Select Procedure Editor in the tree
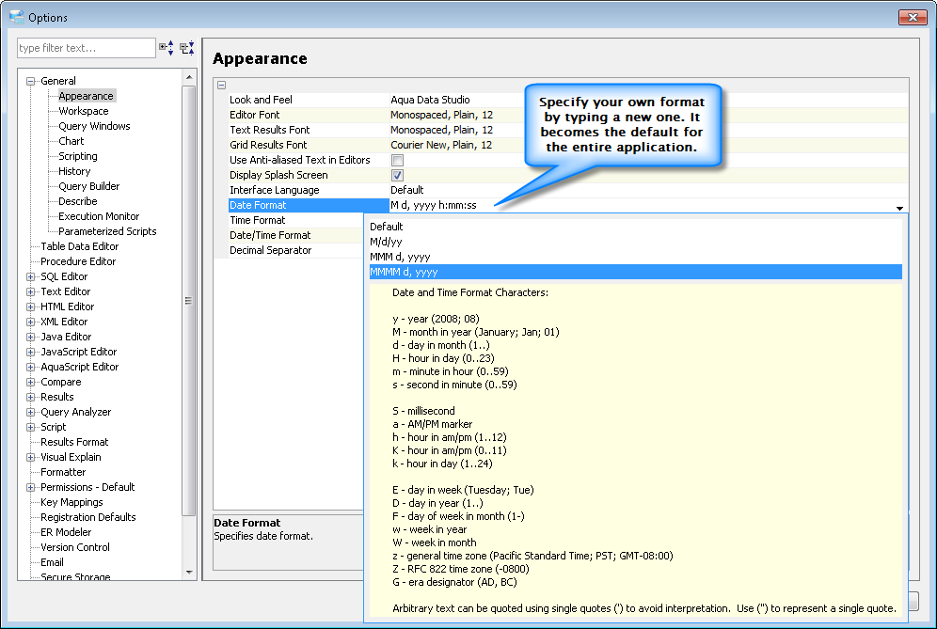 [x=78, y=261]
